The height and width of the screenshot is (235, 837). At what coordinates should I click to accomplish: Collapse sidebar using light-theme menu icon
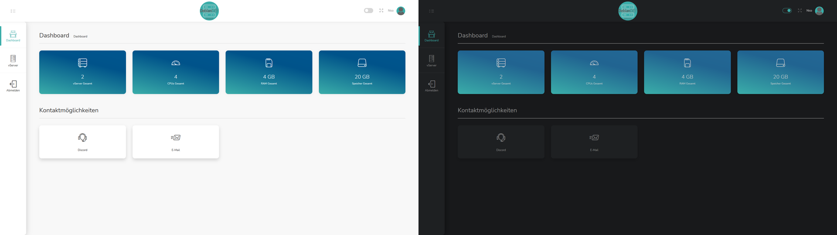coord(13,11)
